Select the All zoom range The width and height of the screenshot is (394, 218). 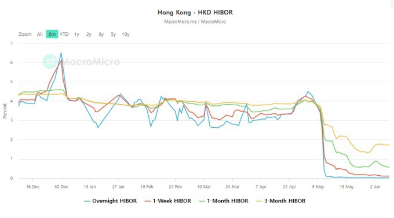40,34
